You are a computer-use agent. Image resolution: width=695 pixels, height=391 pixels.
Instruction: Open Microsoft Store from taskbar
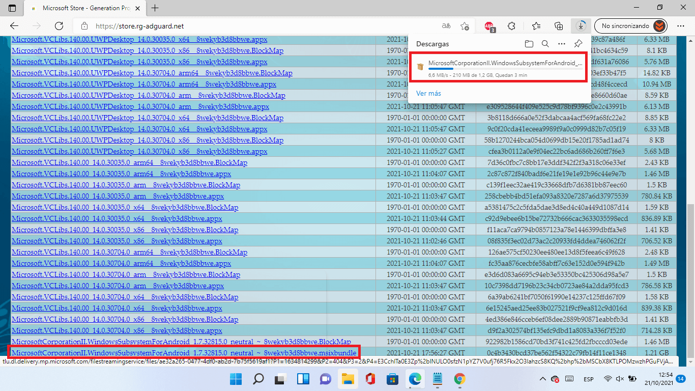coord(392,379)
